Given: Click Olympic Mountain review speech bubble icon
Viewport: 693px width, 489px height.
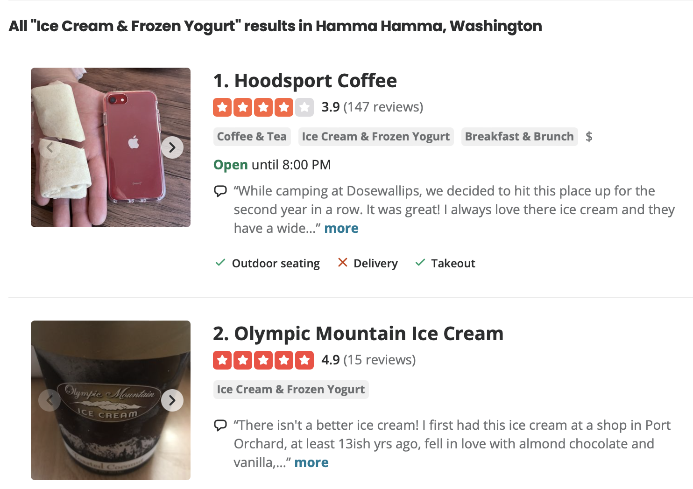Looking at the screenshot, I should [220, 426].
